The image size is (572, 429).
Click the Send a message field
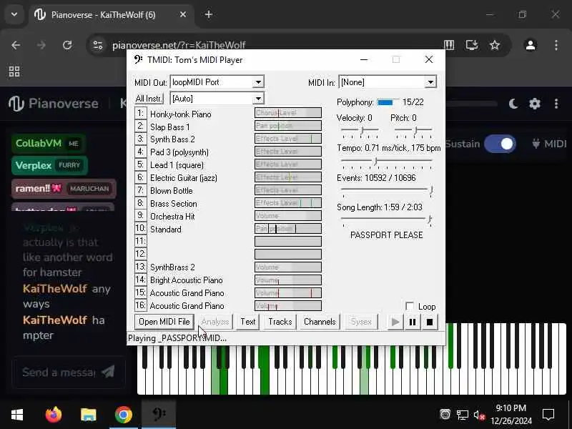tap(59, 372)
